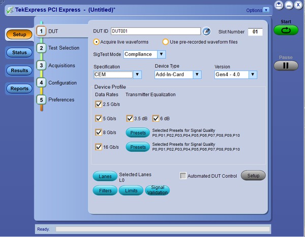
Task: Click 16 Gb/s selected presets list text
Action: [x=196, y=149]
